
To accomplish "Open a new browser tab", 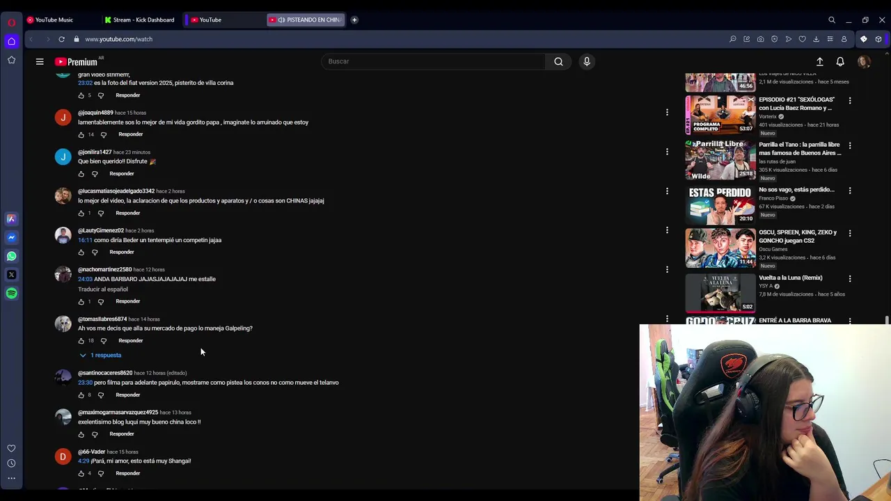I will point(354,20).
